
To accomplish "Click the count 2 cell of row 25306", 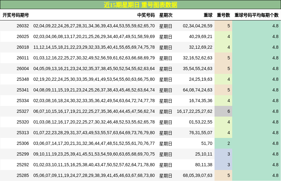I will point(223,143).
